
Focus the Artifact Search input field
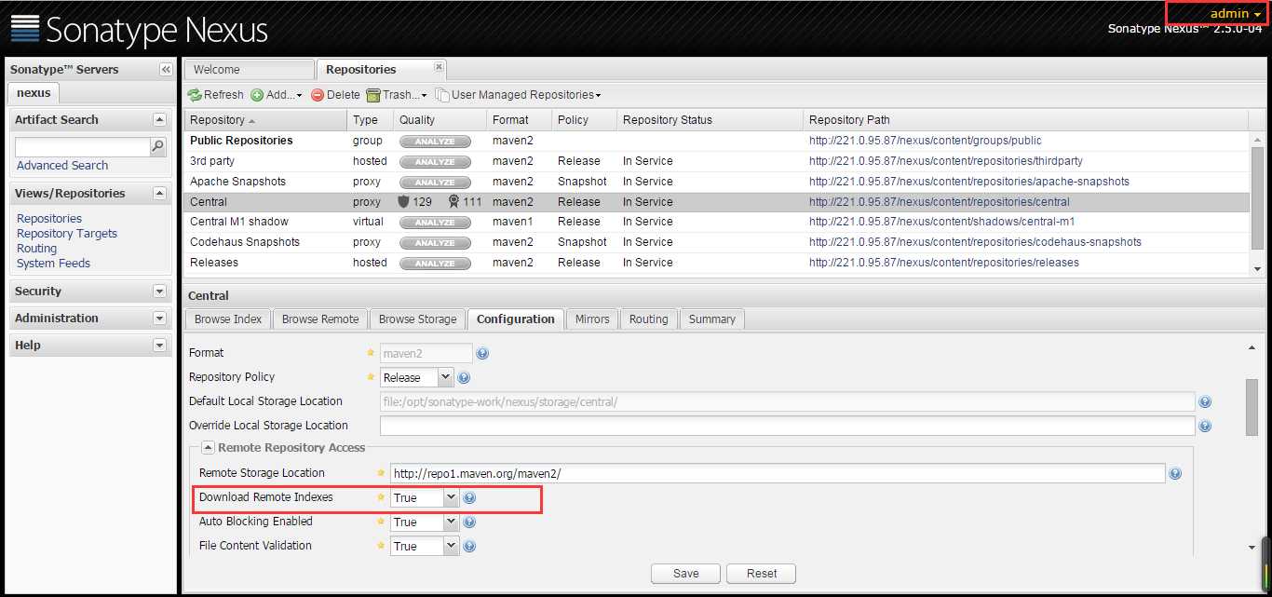click(x=83, y=147)
